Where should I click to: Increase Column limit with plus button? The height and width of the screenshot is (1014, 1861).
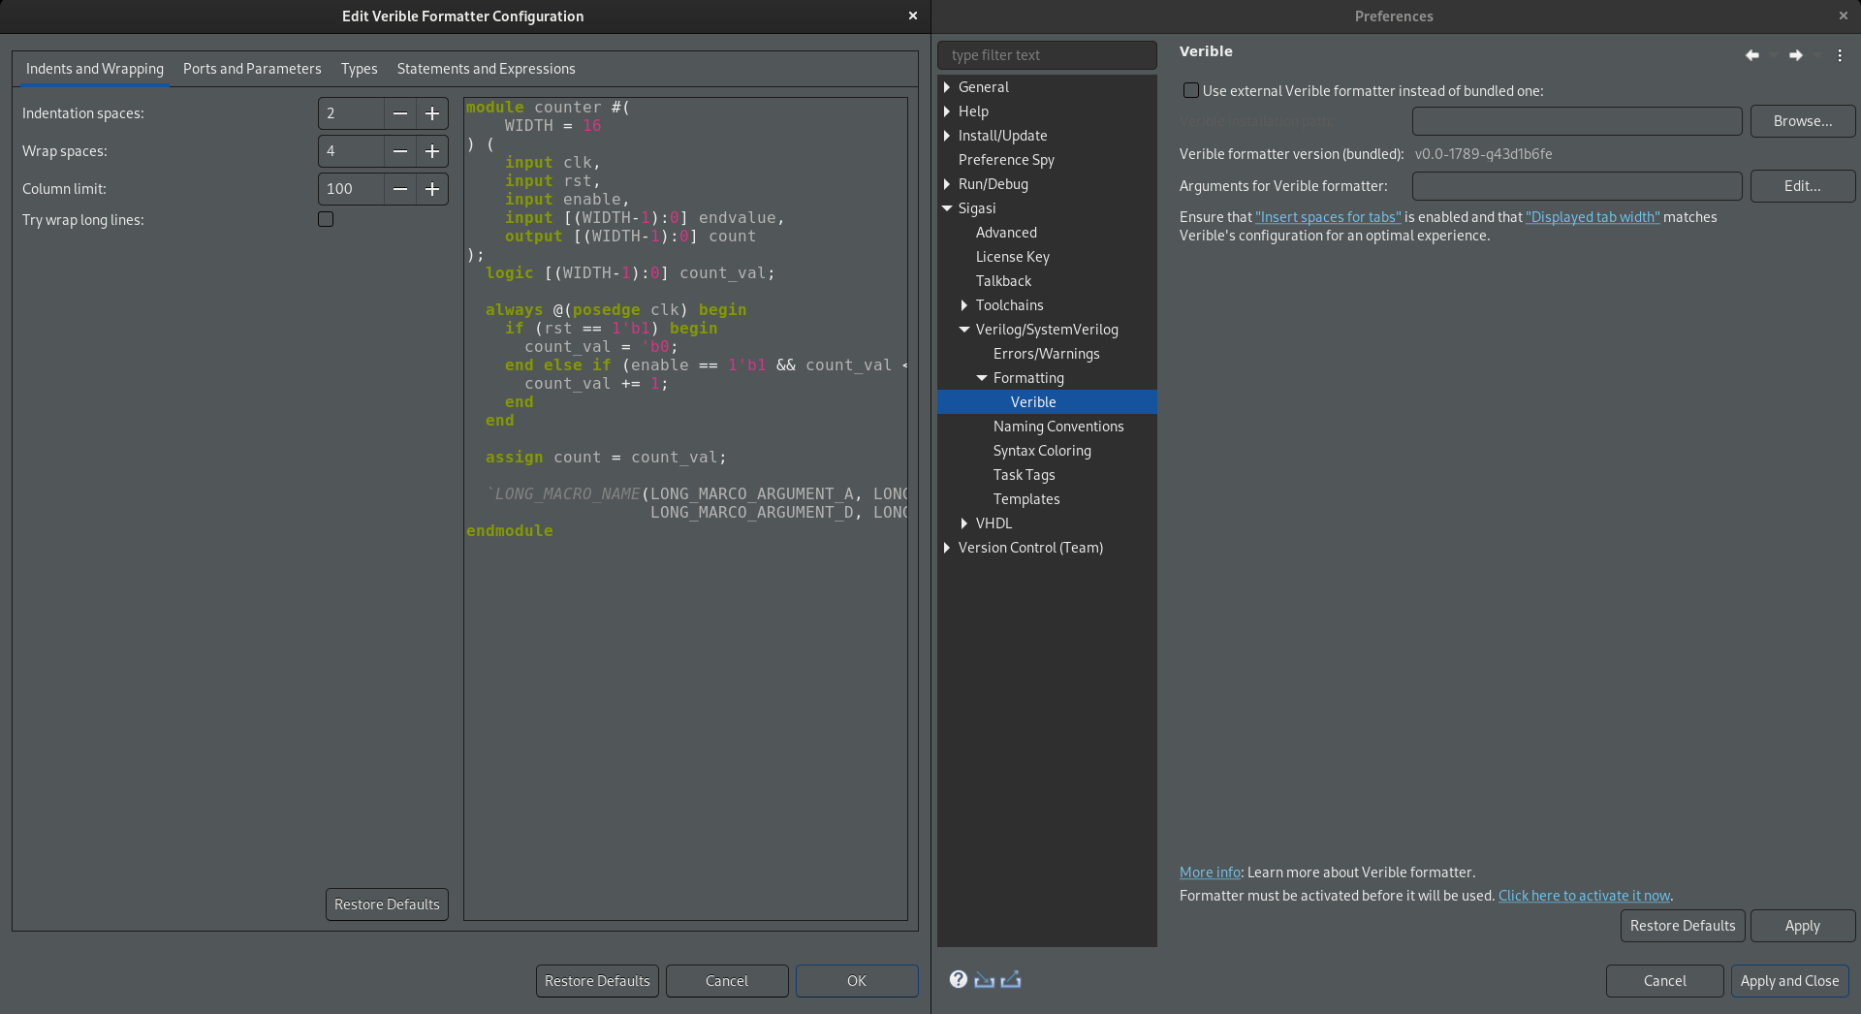tap(432, 189)
